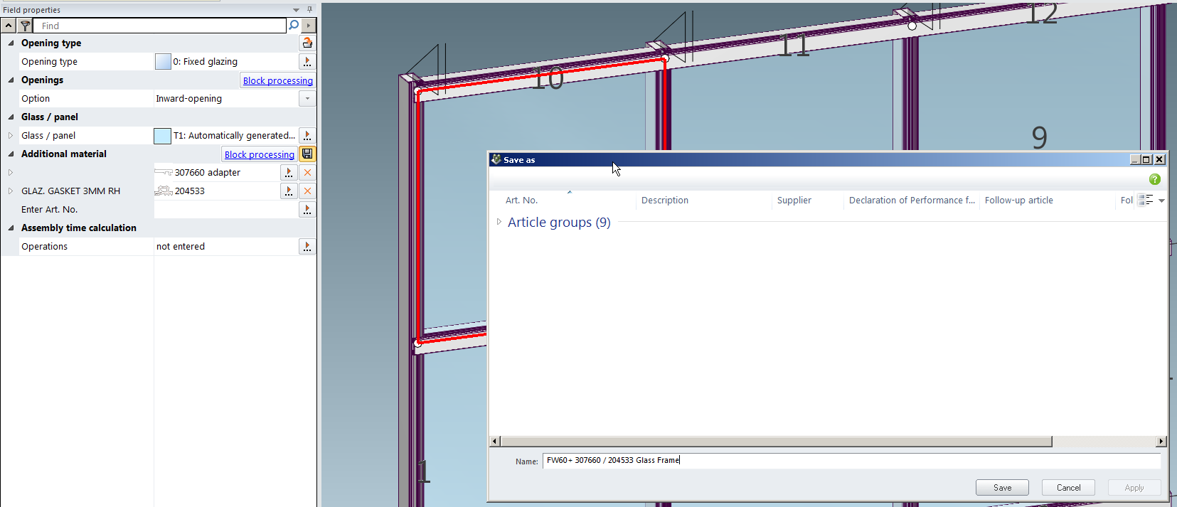Open column view options icon in Save as
Screen dimensions: 1177x507
[x=1145, y=201]
